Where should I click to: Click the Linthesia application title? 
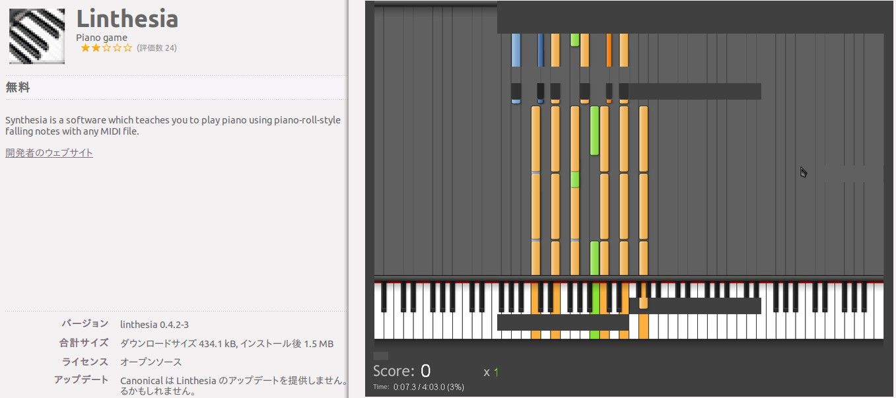pyautogui.click(x=127, y=18)
